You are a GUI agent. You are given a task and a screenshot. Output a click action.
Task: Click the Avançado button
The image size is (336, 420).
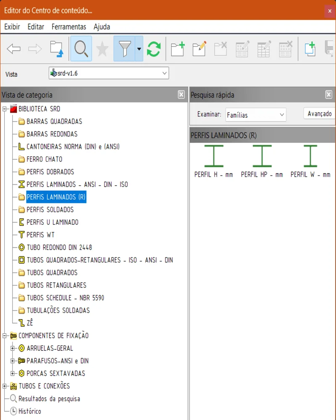[319, 114]
